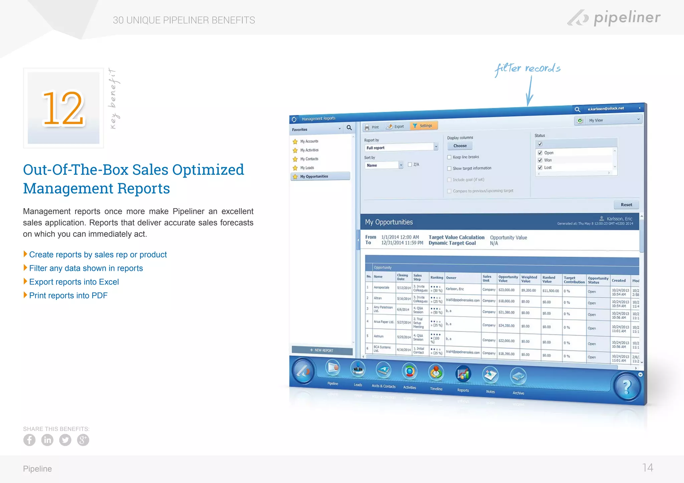684x483 pixels.
Task: Open the Activities dock icon
Action: coord(409,371)
